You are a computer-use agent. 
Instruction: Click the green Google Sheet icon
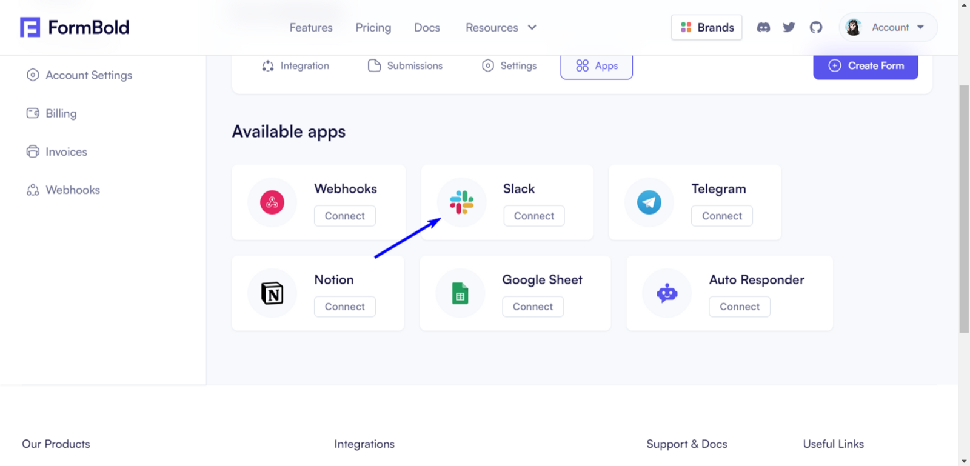(x=460, y=293)
